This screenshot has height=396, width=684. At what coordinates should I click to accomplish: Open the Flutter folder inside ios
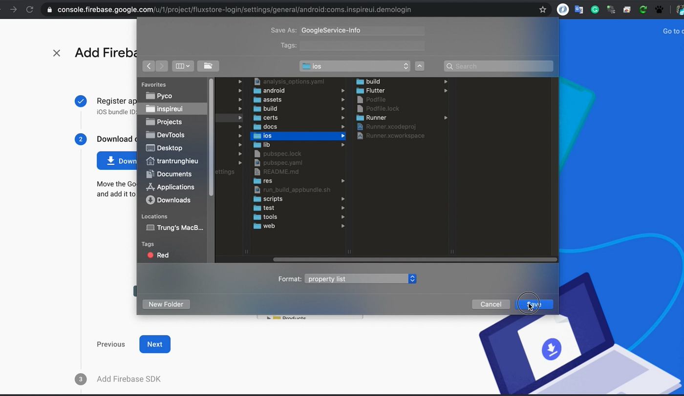(402, 90)
